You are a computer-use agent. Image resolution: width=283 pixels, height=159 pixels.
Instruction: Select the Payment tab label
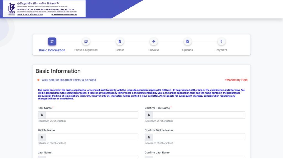click(221, 50)
